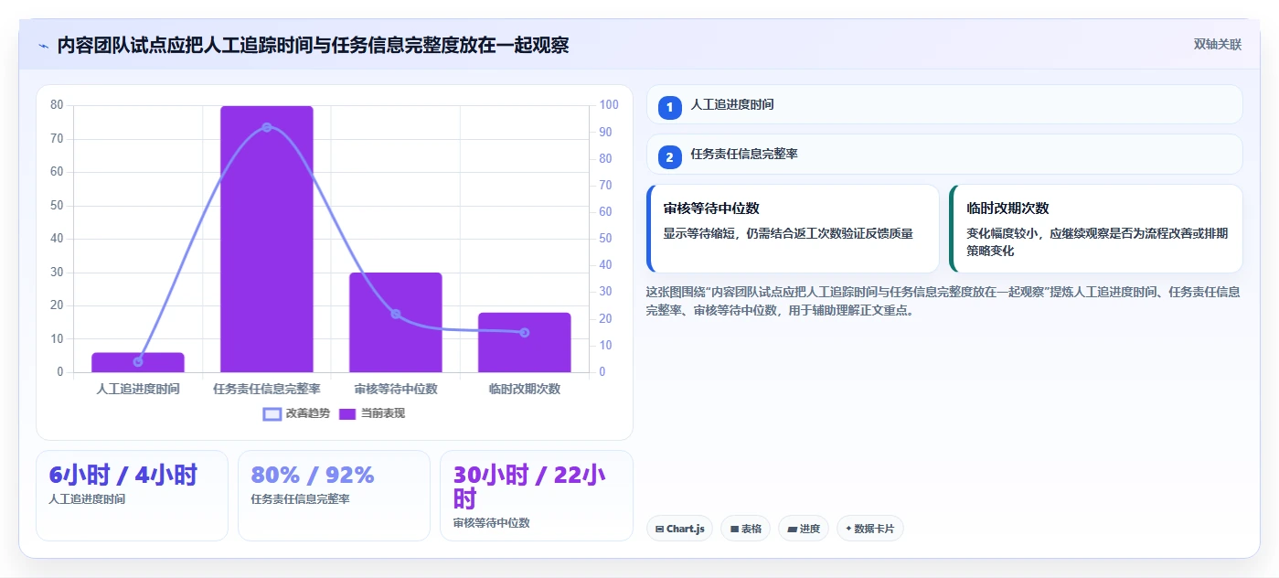Click the 数据卡片 tag
This screenshot has height=578, width=1279.
point(870,529)
